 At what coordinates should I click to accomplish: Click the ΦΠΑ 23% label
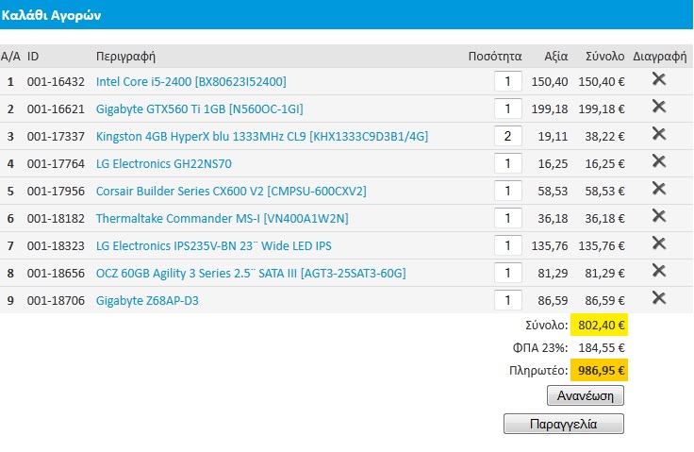[540, 348]
